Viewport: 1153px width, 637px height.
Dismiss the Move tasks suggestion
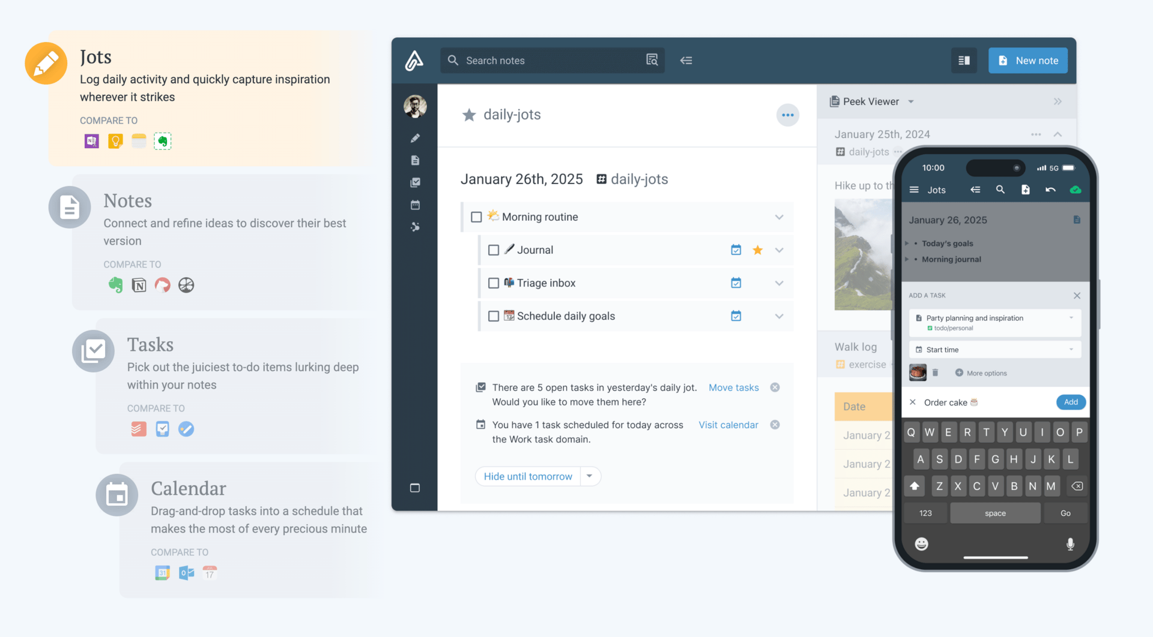click(775, 387)
